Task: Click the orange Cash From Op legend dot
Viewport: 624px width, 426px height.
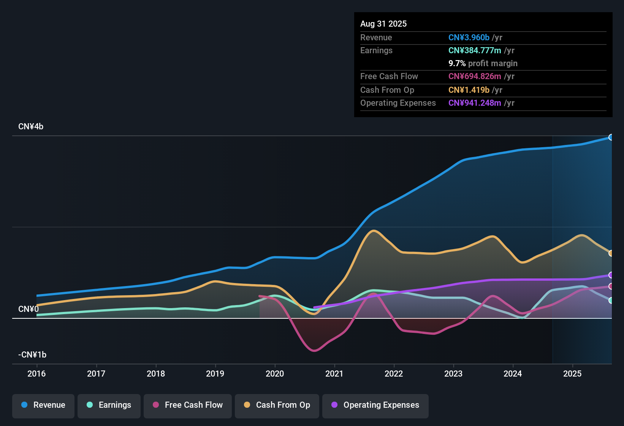Action: [247, 405]
